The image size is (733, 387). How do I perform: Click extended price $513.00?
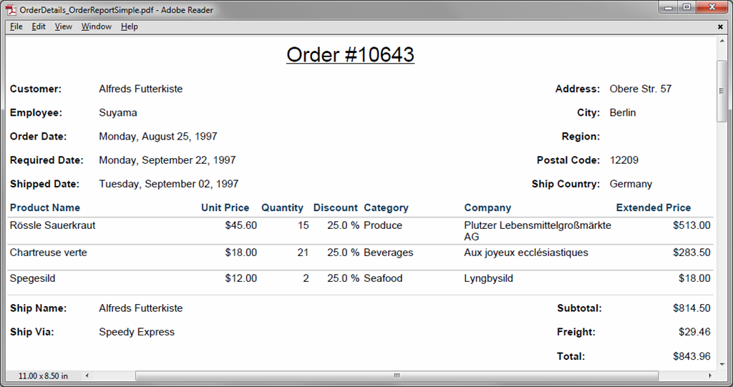tap(691, 225)
